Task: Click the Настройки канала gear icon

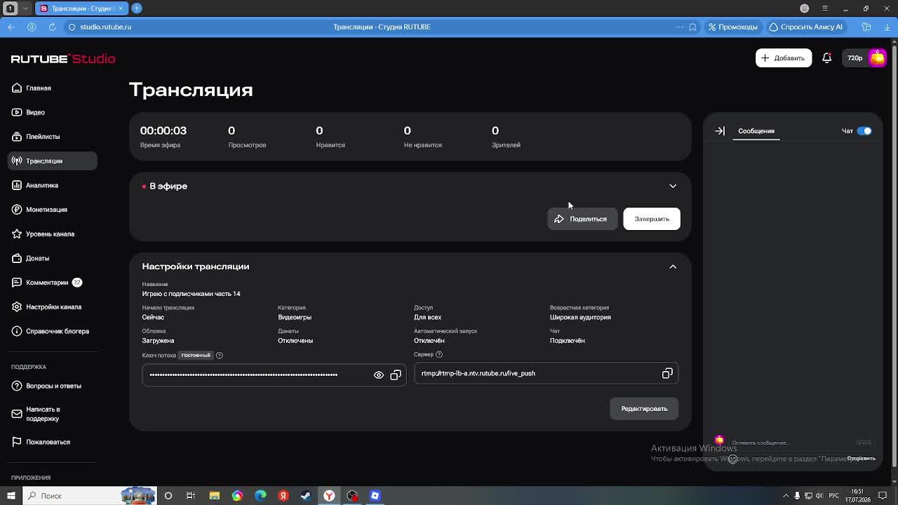Action: tap(17, 307)
